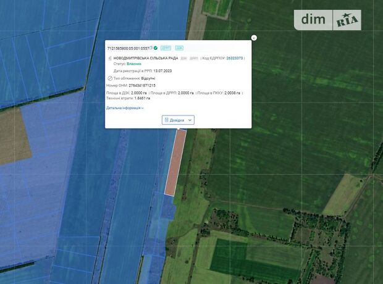The height and width of the screenshot is (284, 383).
Task: Click the RIA emblem in the watermark
Action: click(x=347, y=20)
